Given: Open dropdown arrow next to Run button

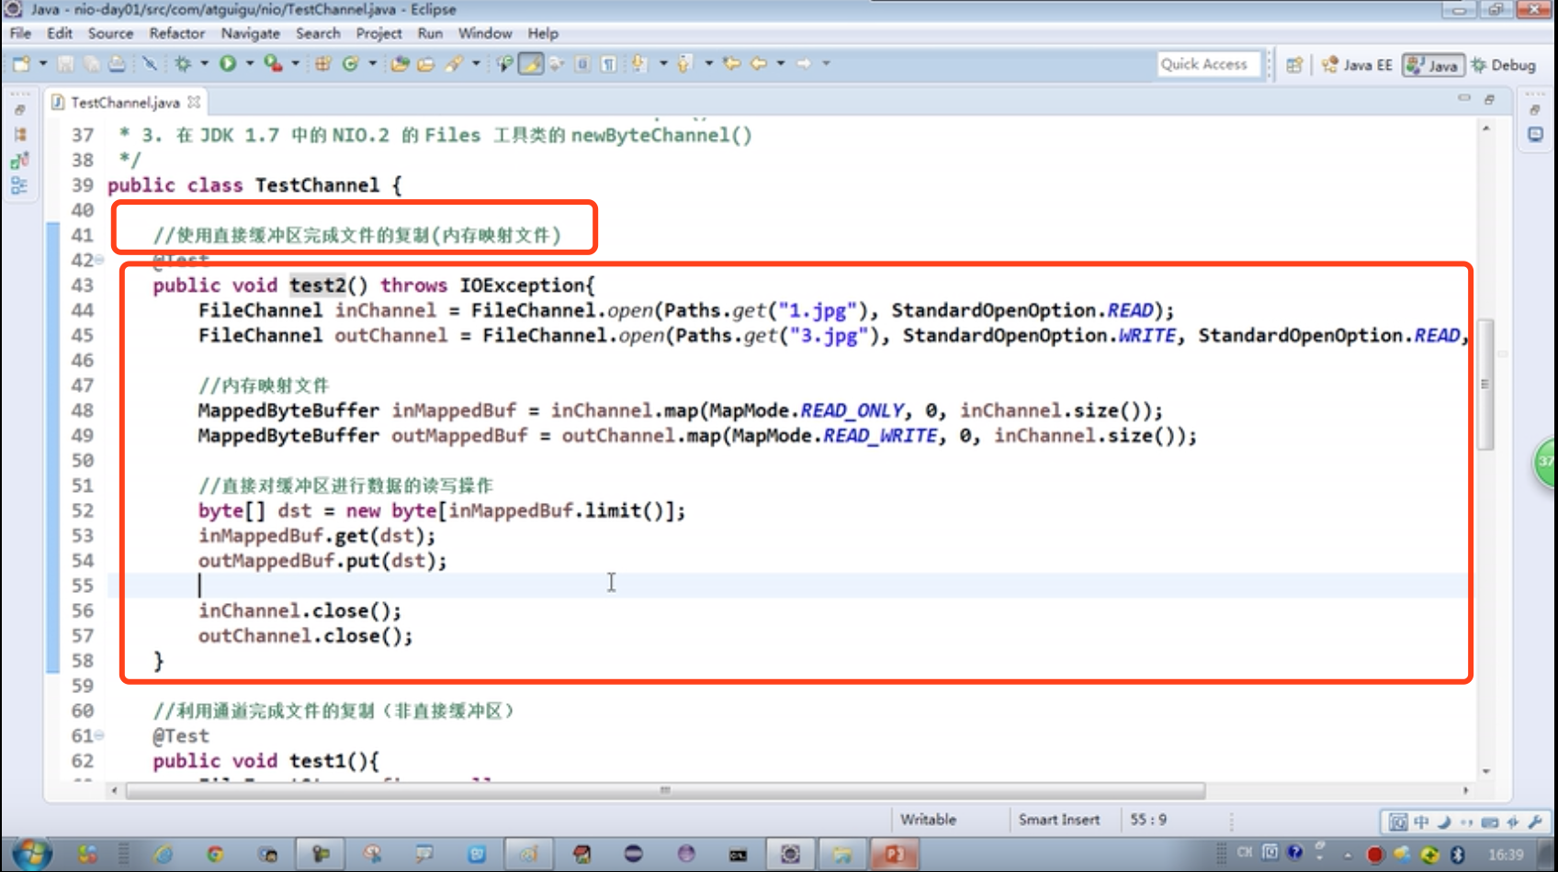Looking at the screenshot, I should pyautogui.click(x=249, y=63).
